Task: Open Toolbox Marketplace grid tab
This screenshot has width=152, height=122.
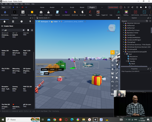Action: click(13, 21)
